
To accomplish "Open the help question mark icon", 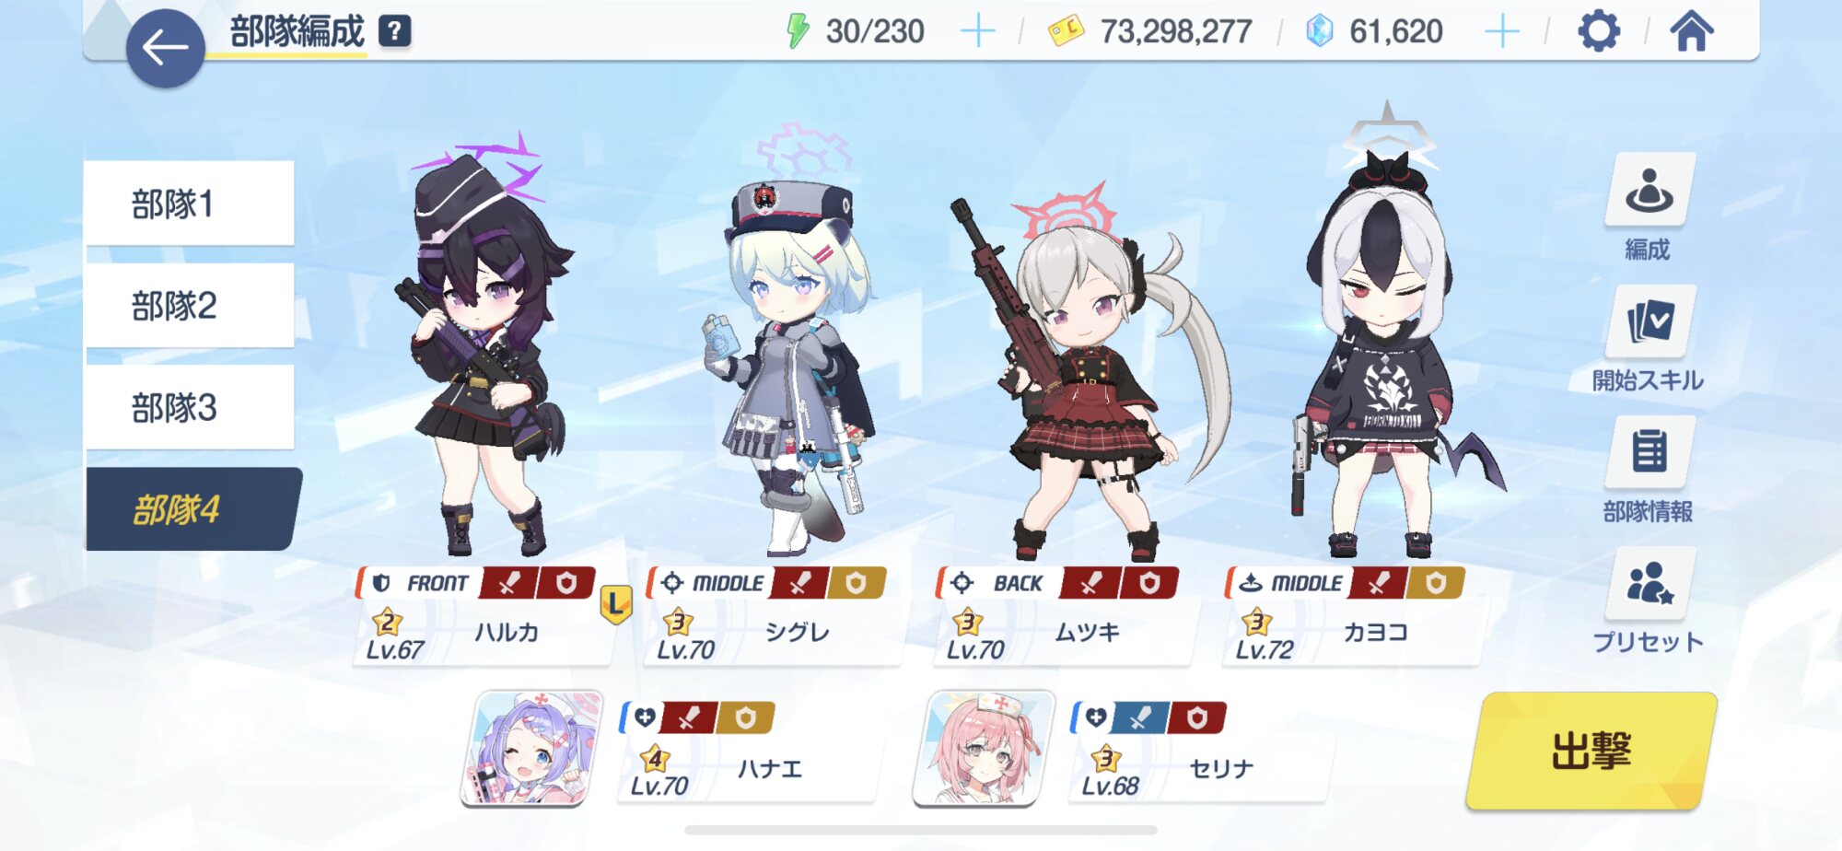I will click(395, 31).
